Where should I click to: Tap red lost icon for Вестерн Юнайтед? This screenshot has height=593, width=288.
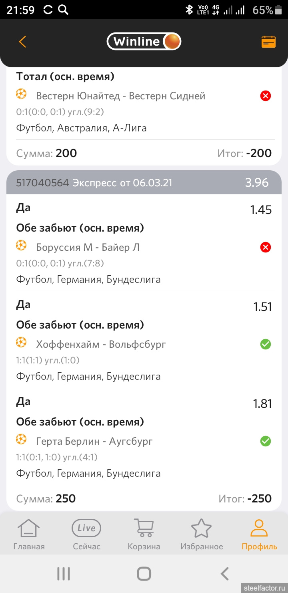click(266, 96)
